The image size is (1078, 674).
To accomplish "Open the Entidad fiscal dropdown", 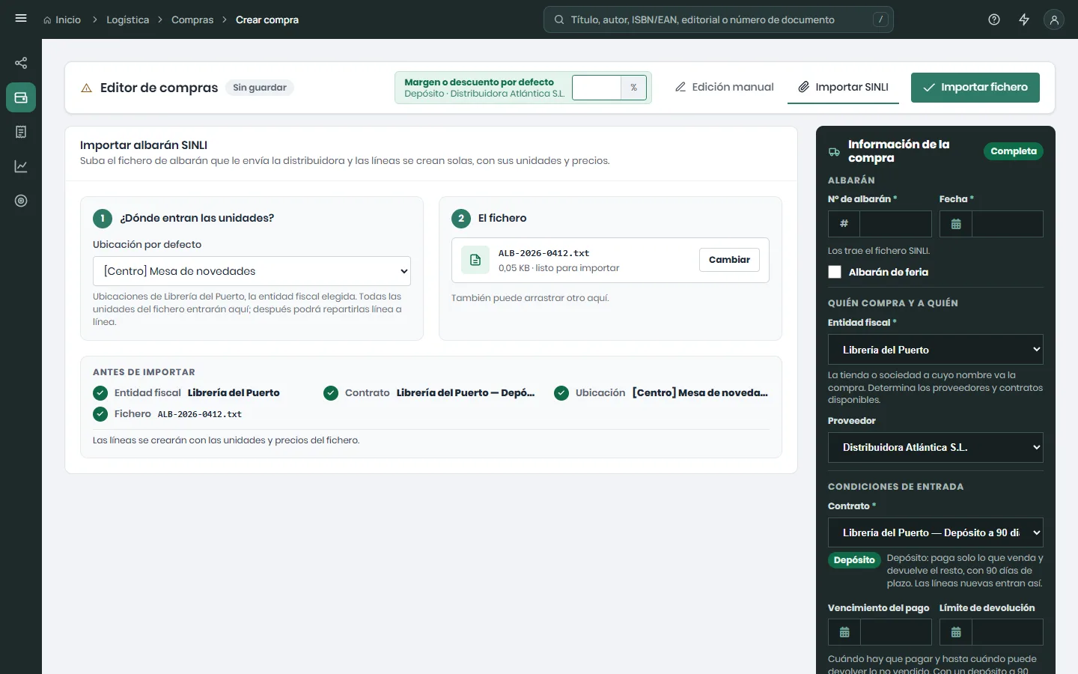I will click(936, 350).
